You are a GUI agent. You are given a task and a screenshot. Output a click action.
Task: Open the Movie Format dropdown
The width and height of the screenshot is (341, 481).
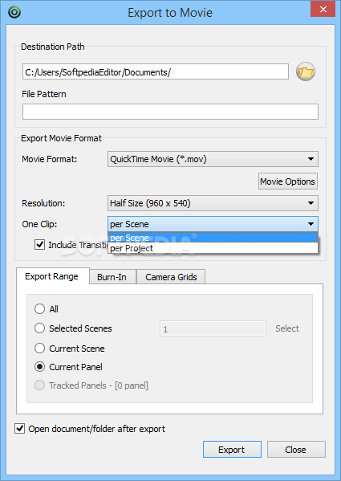pyautogui.click(x=213, y=159)
